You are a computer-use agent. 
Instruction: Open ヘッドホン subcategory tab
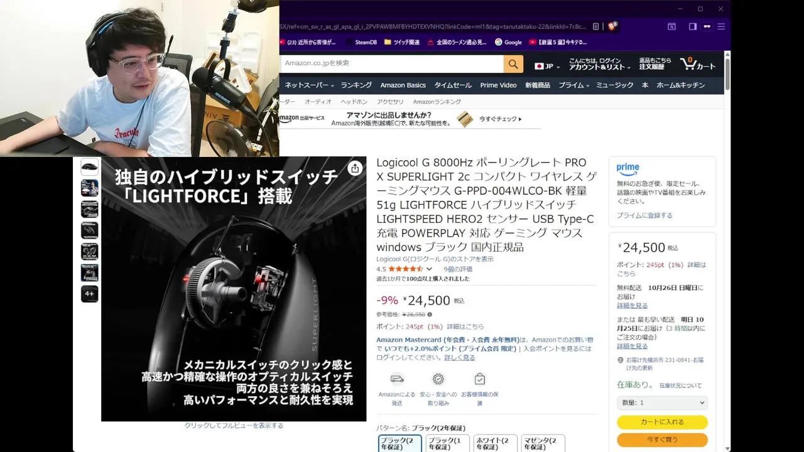tap(354, 102)
